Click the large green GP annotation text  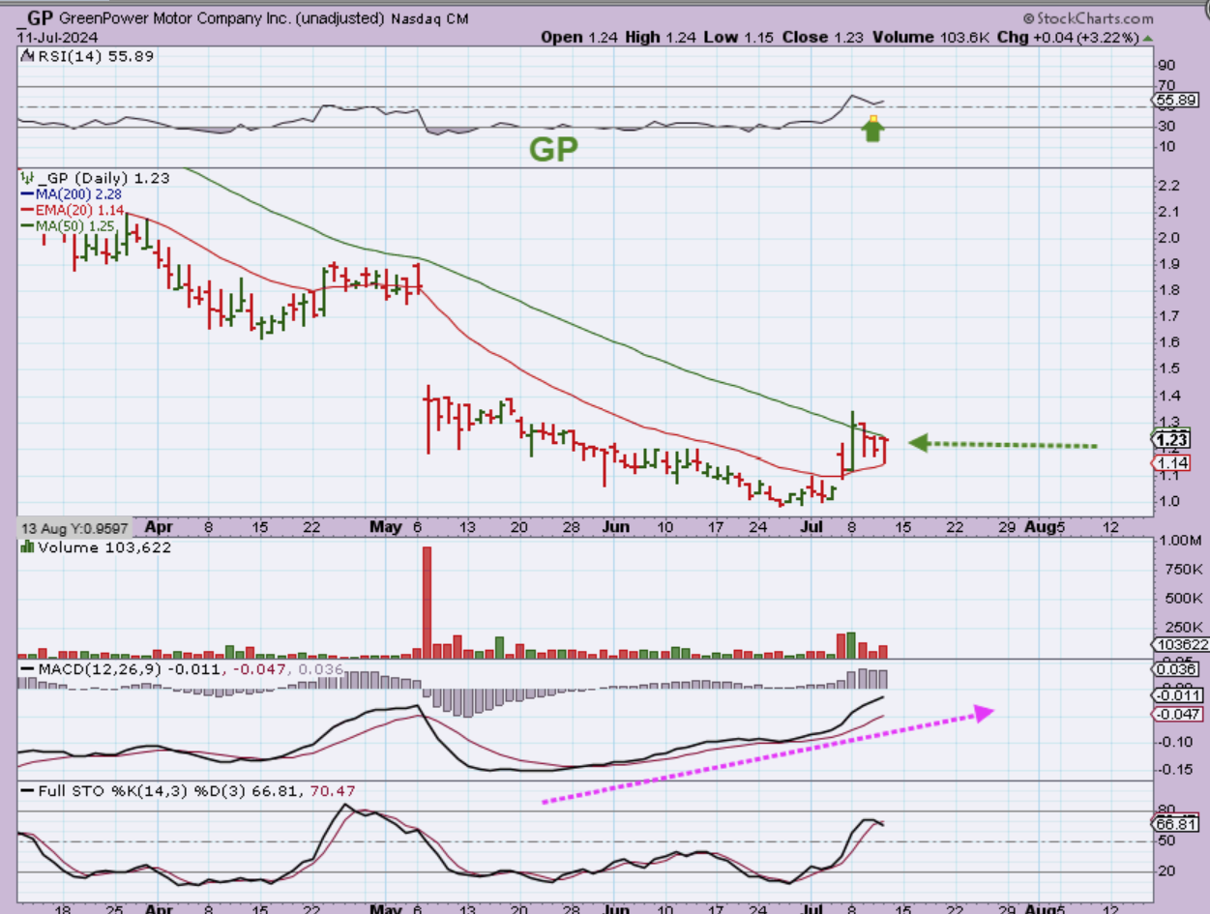(553, 149)
